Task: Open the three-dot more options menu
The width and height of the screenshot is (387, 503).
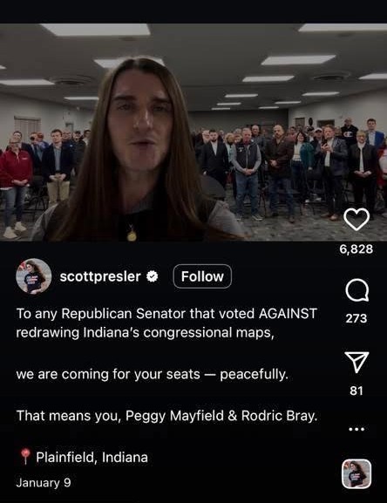Action: coord(356,429)
